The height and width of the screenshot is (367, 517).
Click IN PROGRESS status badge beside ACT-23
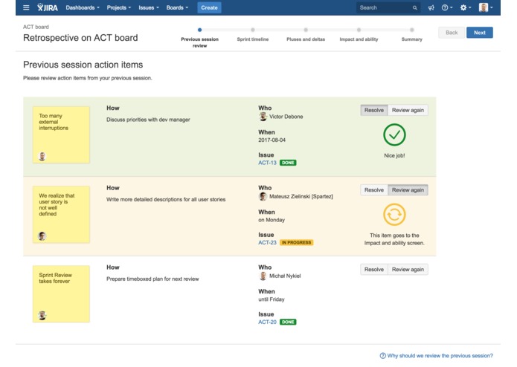tap(296, 243)
